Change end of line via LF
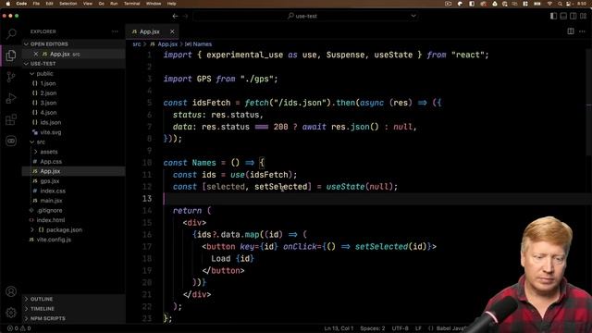 [x=418, y=328]
